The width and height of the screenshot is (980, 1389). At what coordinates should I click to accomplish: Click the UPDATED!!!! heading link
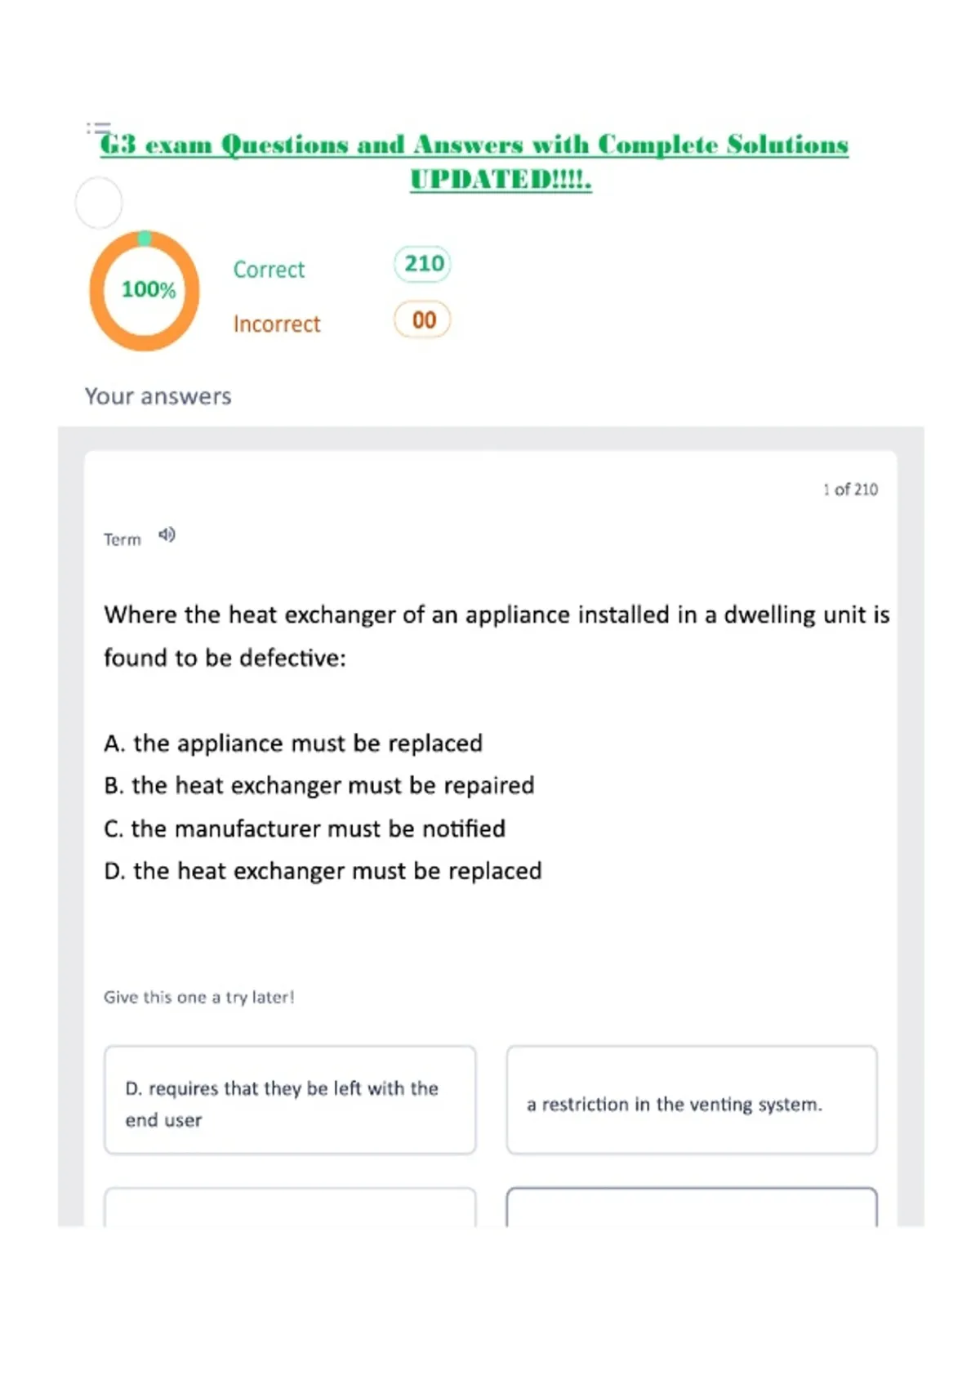point(501,179)
